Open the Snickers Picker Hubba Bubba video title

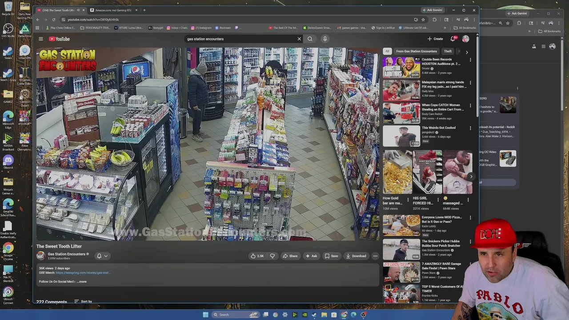(441, 244)
